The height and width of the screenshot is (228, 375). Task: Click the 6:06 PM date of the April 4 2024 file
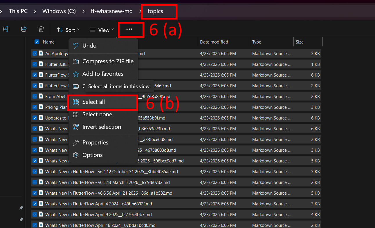coord(218,204)
